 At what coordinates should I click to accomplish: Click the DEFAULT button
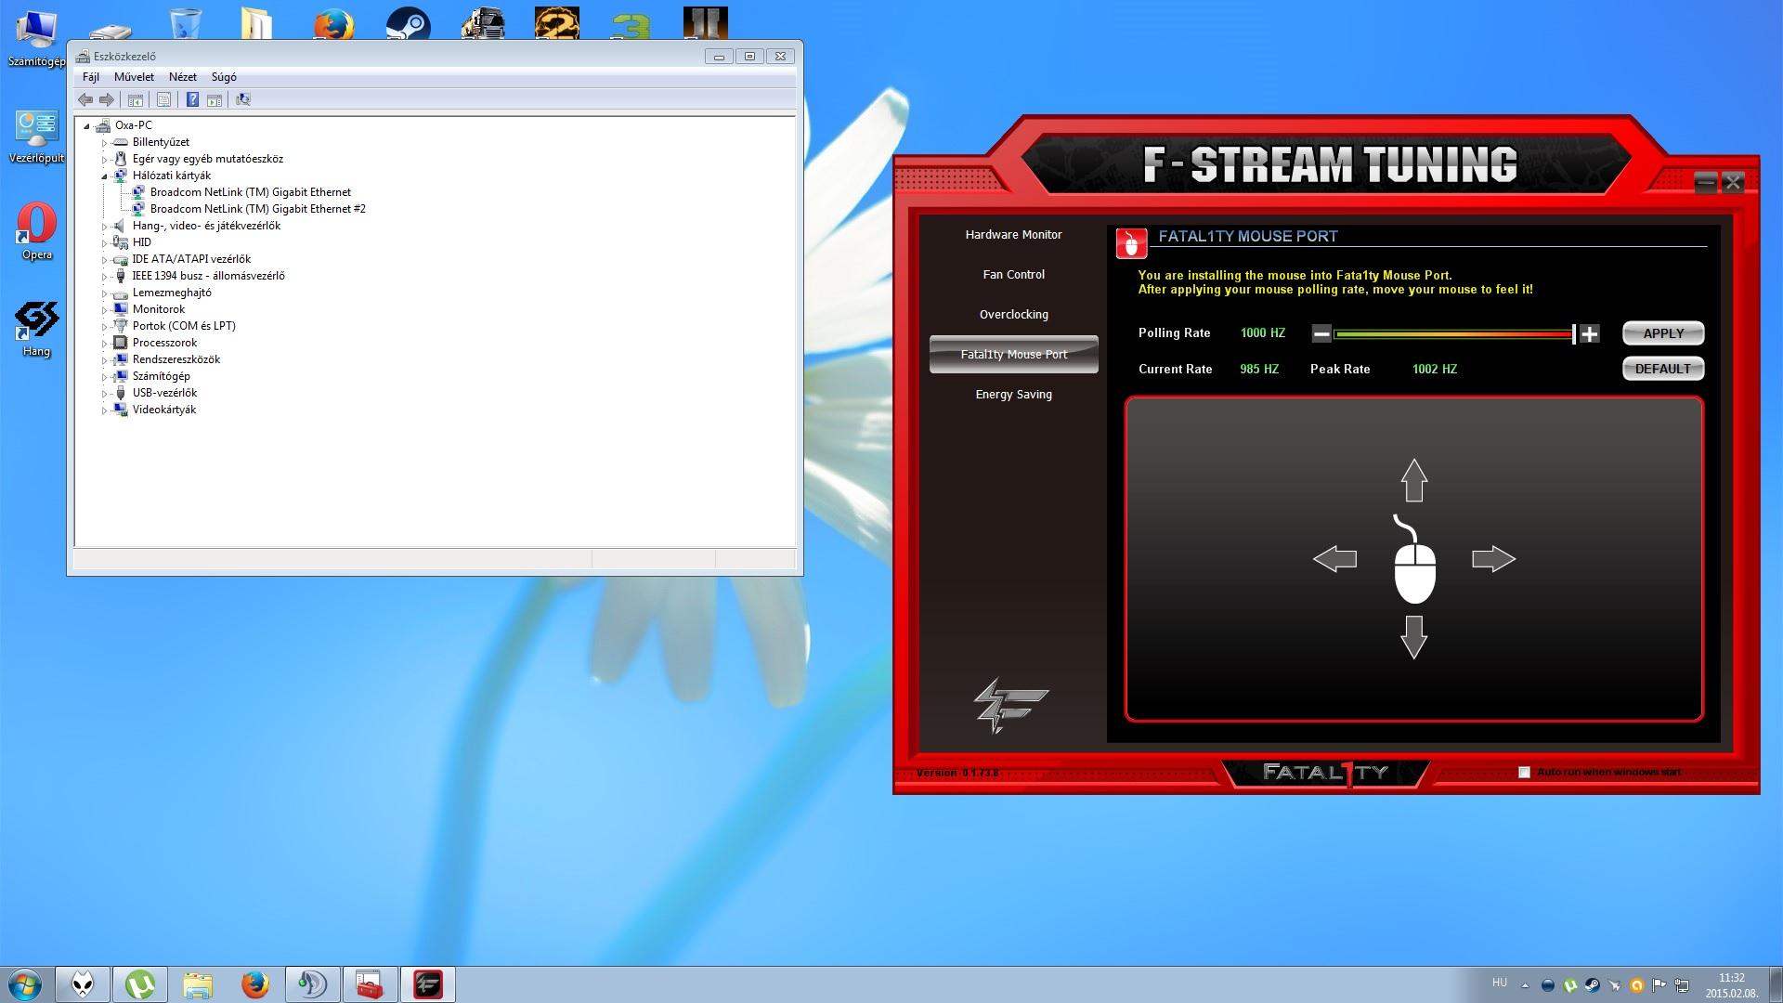[1663, 369]
